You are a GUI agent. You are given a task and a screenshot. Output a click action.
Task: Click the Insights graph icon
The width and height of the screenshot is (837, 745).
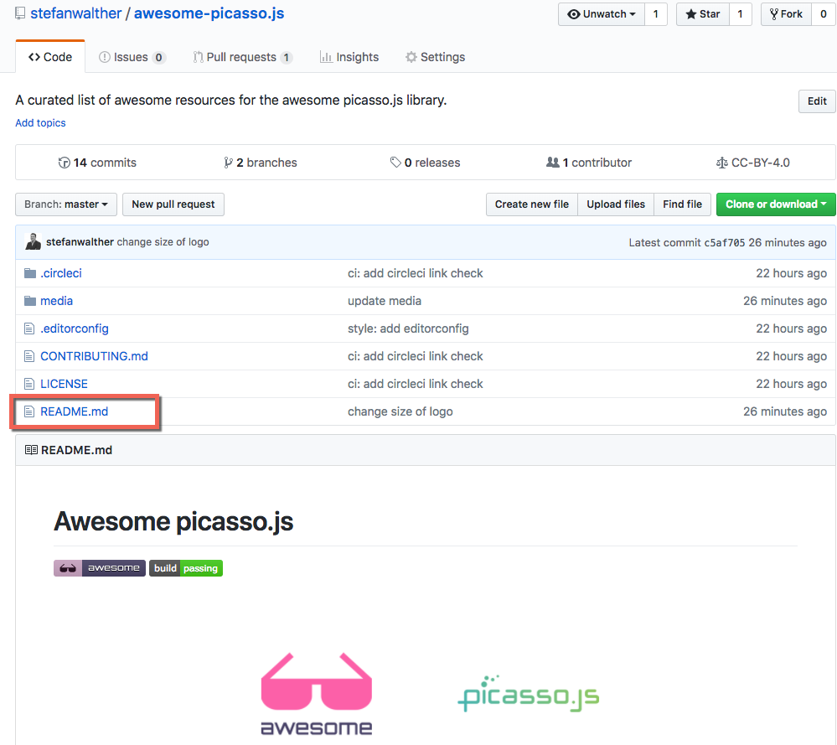tap(326, 57)
